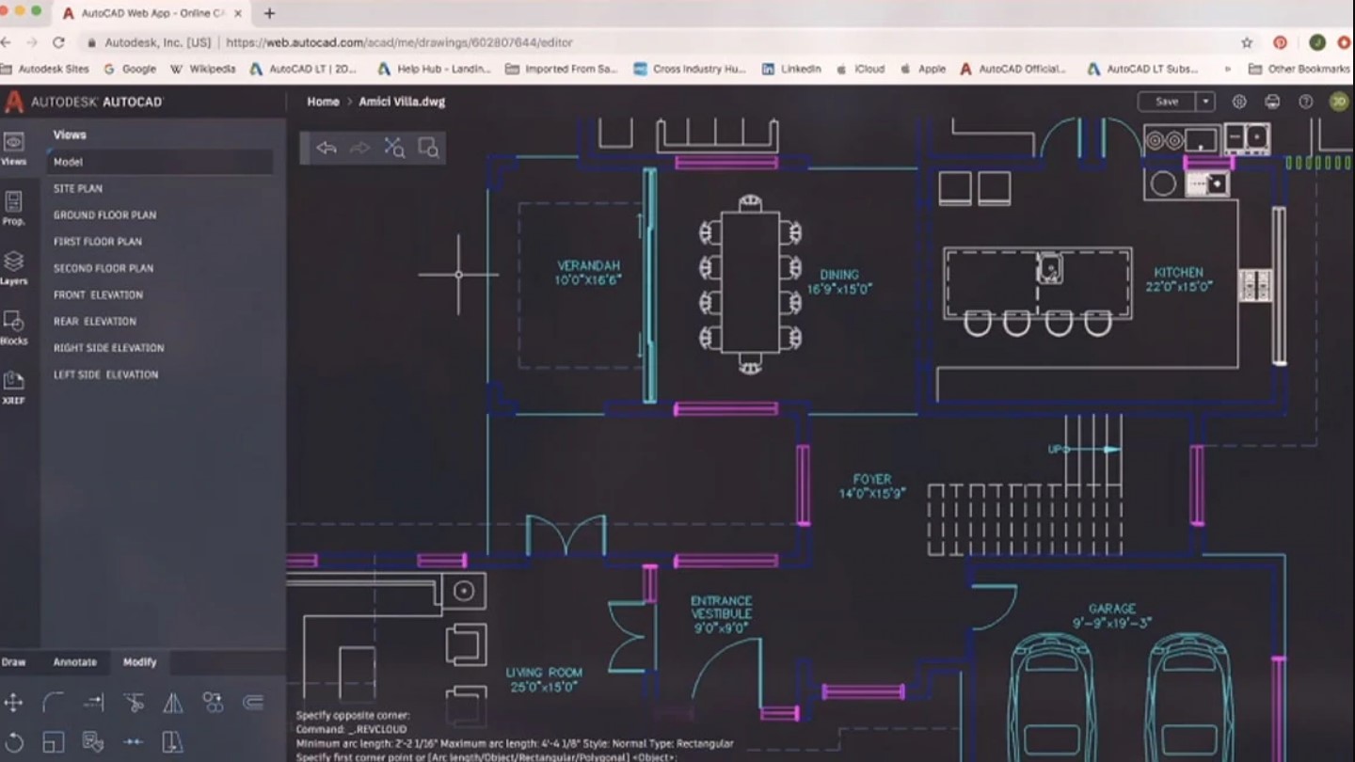The width and height of the screenshot is (1355, 762).
Task: Open the Blocks panel
Action: click(x=14, y=325)
